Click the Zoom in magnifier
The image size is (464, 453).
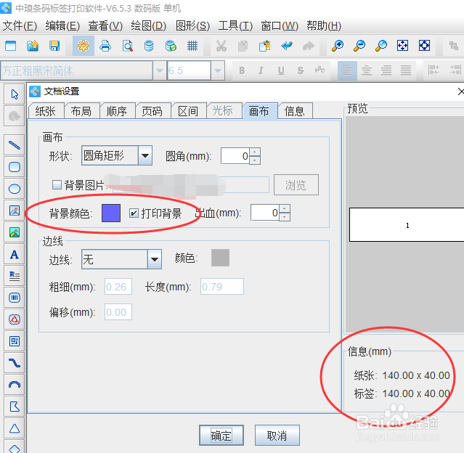tap(338, 46)
